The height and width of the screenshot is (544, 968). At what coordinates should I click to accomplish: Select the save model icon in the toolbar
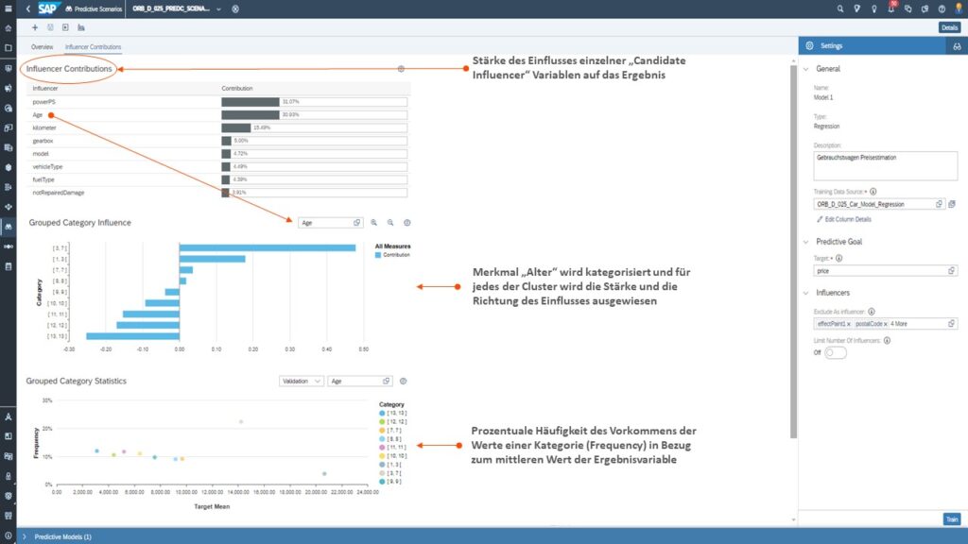click(49, 27)
